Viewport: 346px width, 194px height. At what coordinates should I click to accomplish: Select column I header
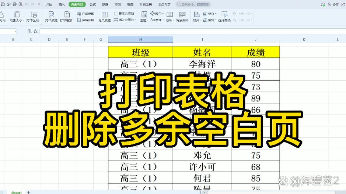(202, 40)
